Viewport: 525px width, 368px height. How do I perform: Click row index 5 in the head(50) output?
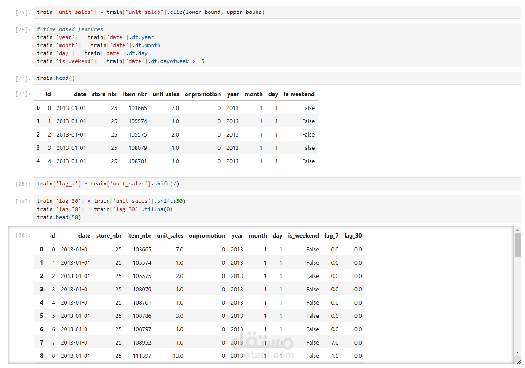(x=42, y=316)
